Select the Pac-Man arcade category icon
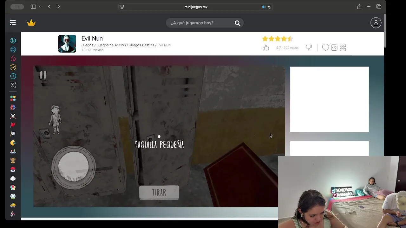Image resolution: width=406 pixels, height=228 pixels. [13, 143]
